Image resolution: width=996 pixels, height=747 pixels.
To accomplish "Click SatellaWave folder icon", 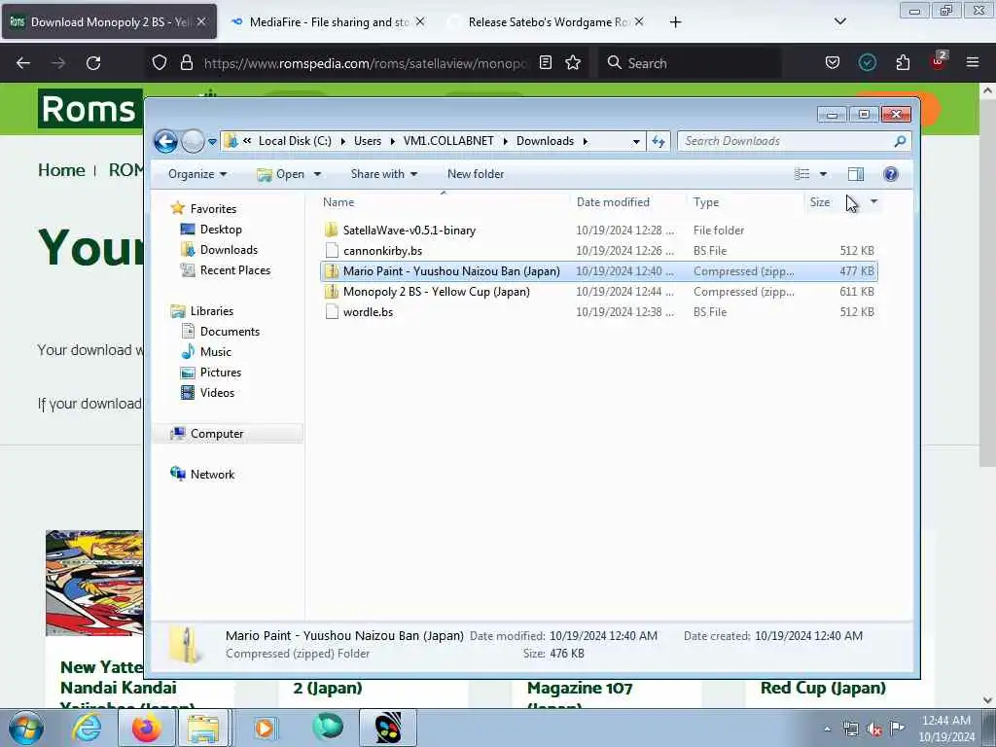I will coord(331,230).
